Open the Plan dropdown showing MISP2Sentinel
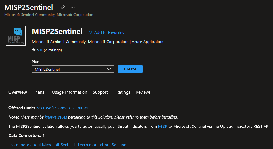Screen dimensions: 273x149 pos(73,69)
